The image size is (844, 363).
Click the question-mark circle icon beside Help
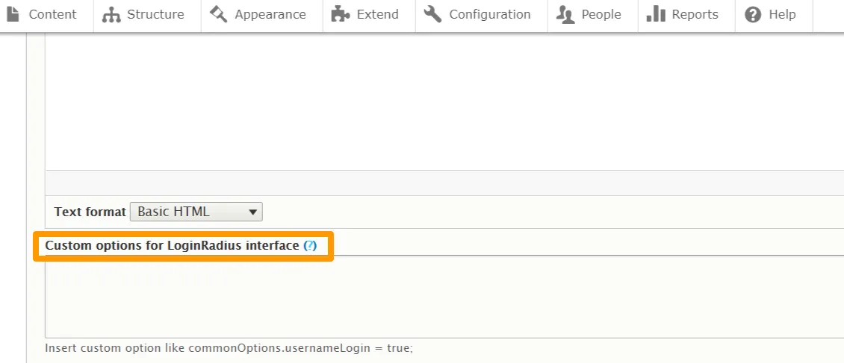[x=753, y=14]
